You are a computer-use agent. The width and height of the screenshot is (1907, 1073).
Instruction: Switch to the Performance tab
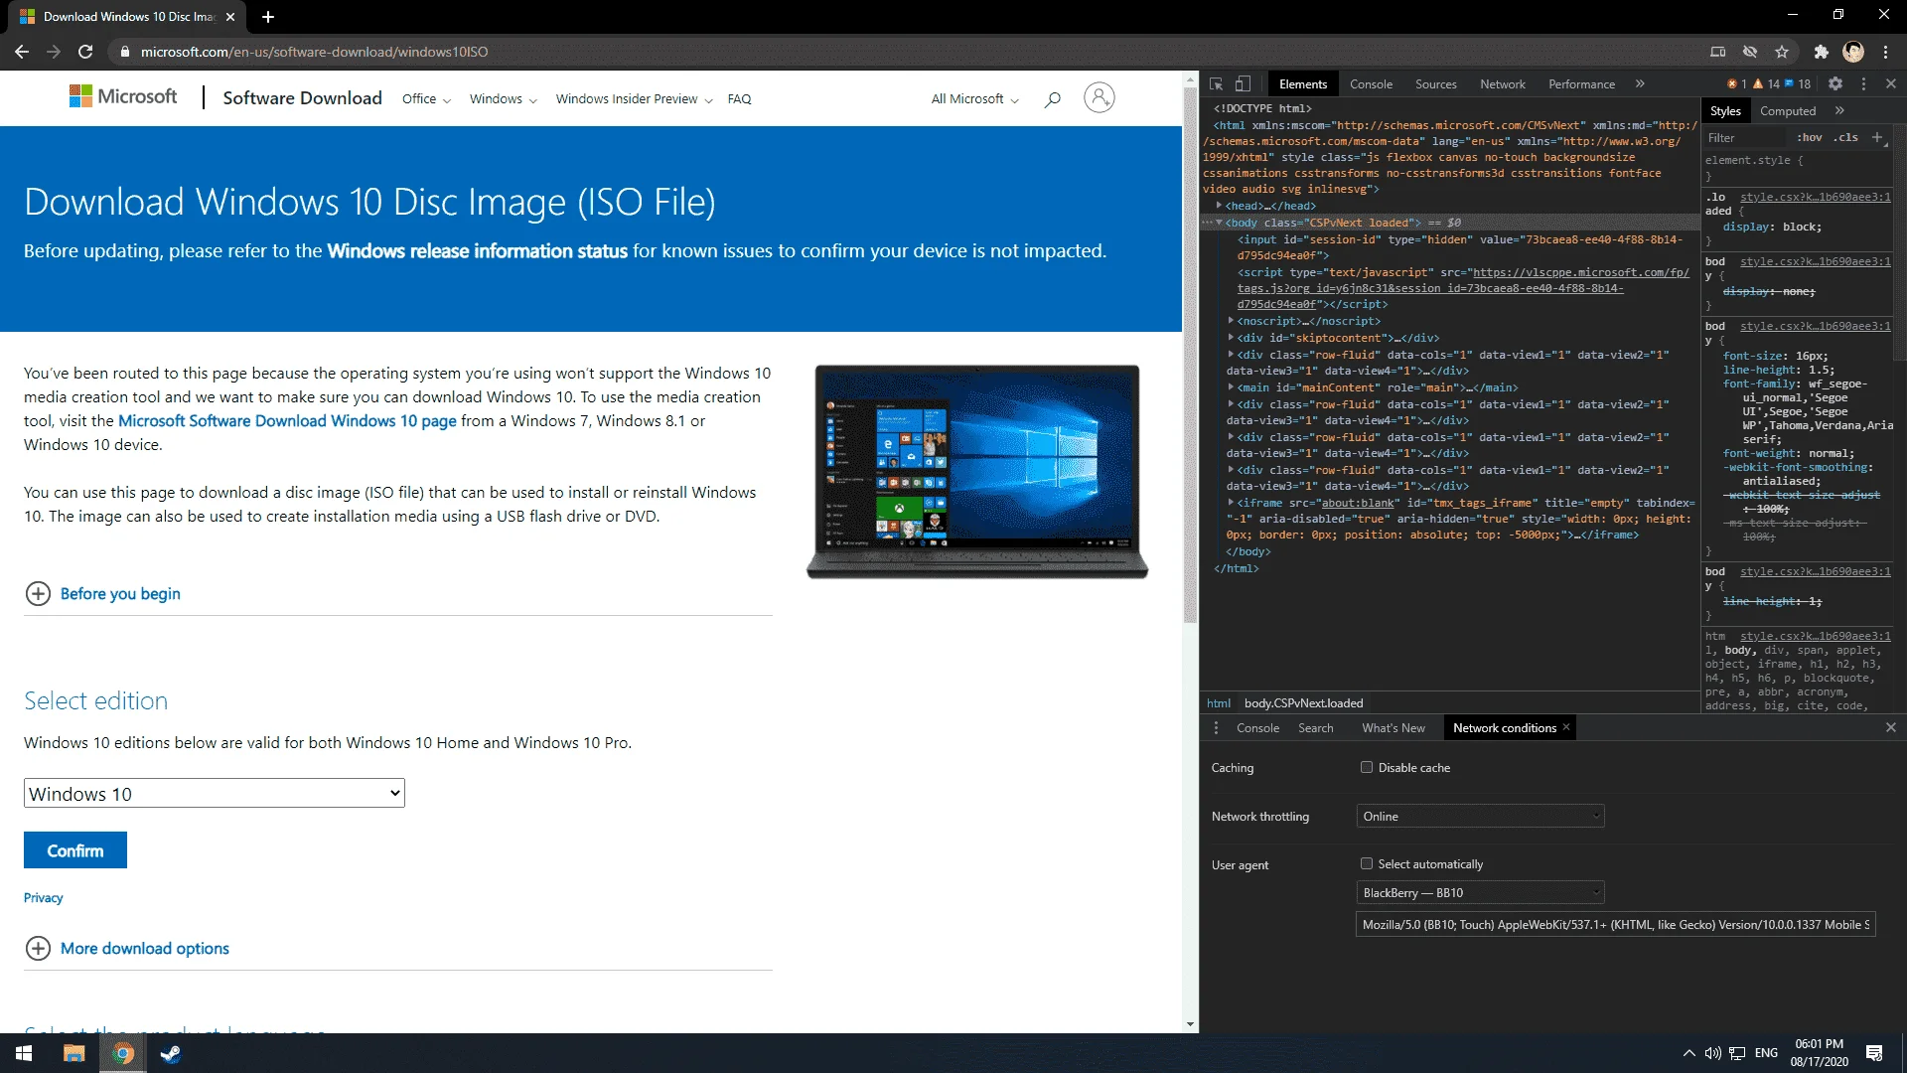pos(1581,84)
